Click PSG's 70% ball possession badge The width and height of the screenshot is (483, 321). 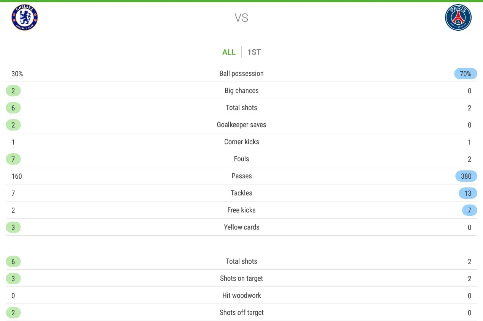tap(466, 74)
